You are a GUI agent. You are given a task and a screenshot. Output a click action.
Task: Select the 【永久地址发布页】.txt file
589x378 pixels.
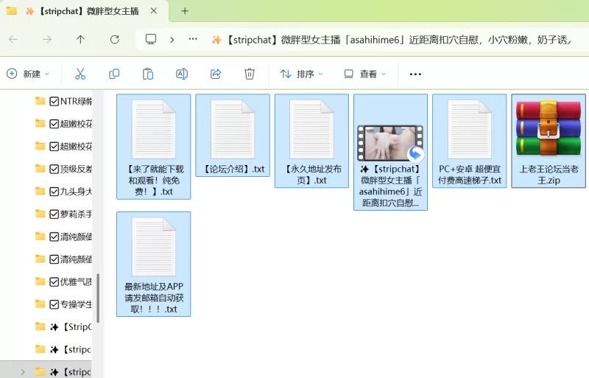pos(311,140)
